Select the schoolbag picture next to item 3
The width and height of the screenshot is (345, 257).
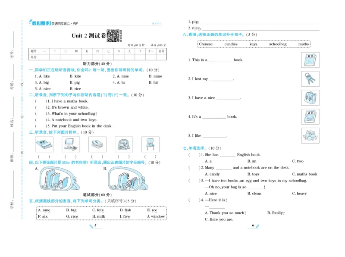click(x=310, y=98)
